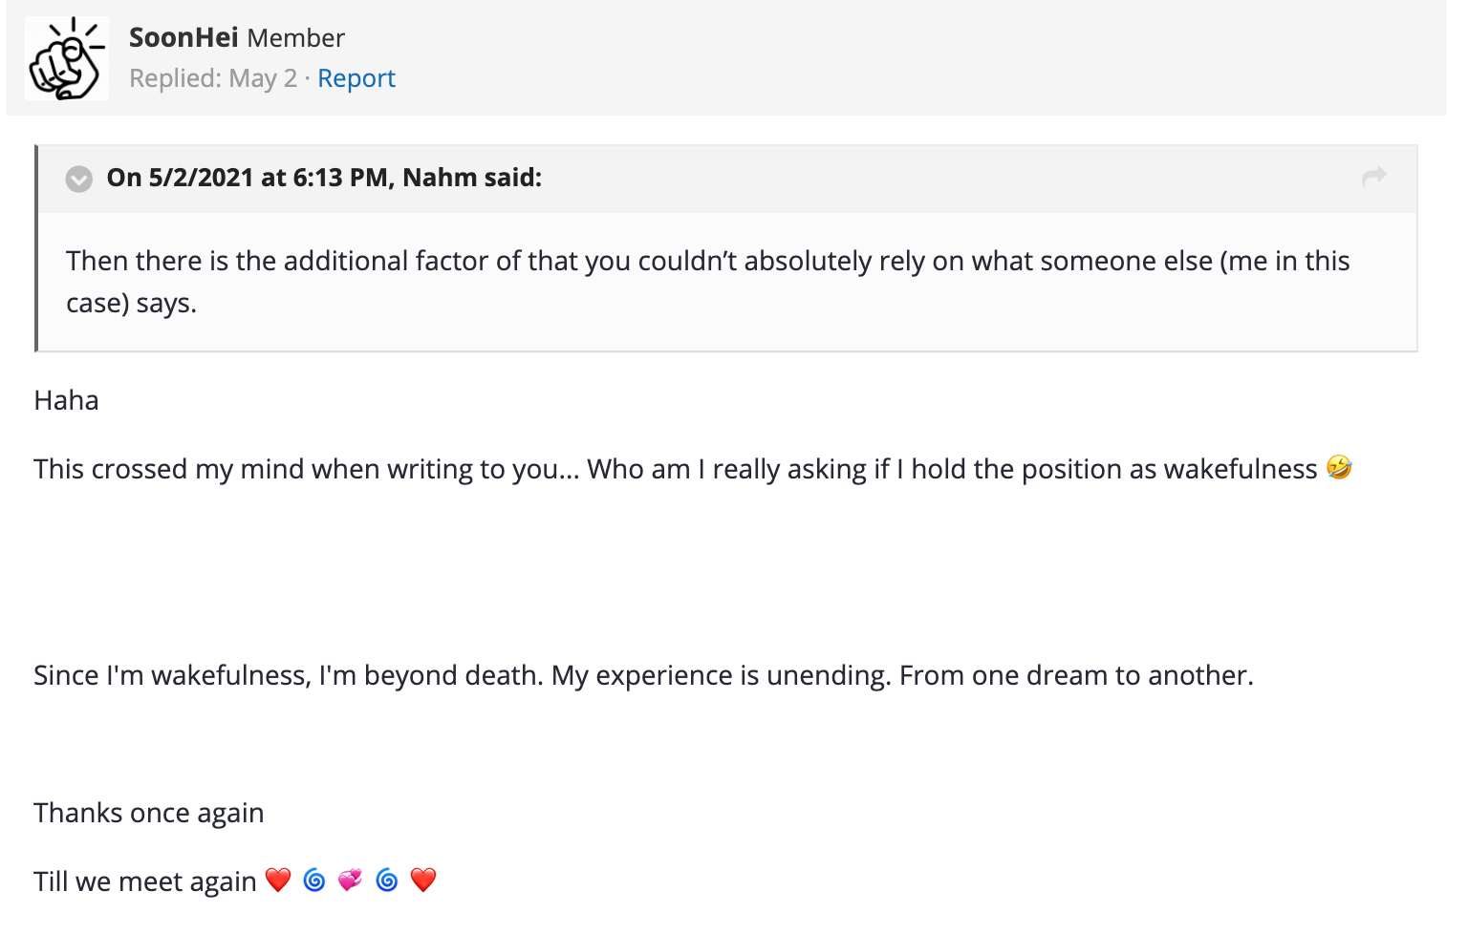Click the Member rank label
The width and height of the screenshot is (1468, 934).
(295, 38)
